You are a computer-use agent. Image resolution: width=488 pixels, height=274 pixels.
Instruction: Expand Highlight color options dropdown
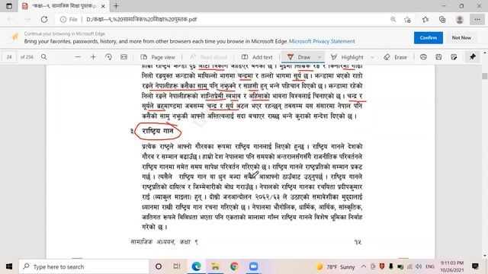[x=372, y=57]
